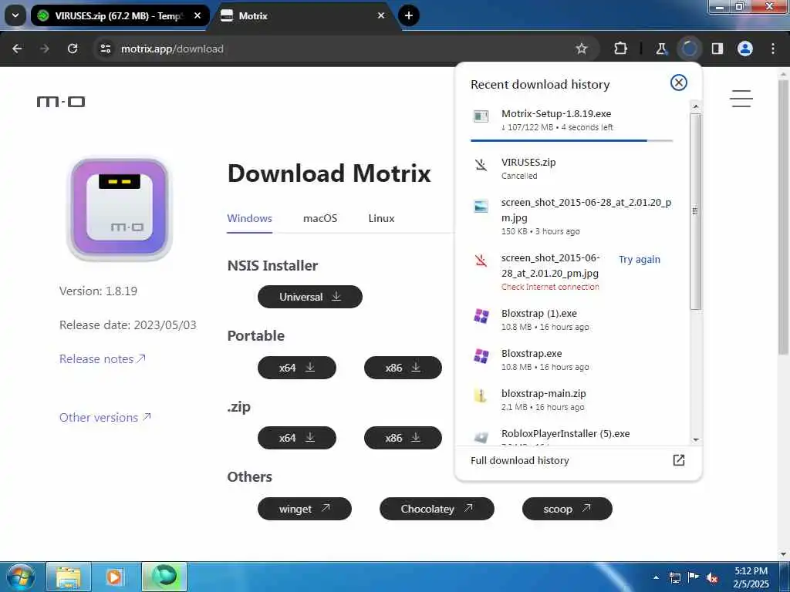Click the forward navigation arrow
Image resolution: width=790 pixels, height=592 pixels.
(x=44, y=49)
